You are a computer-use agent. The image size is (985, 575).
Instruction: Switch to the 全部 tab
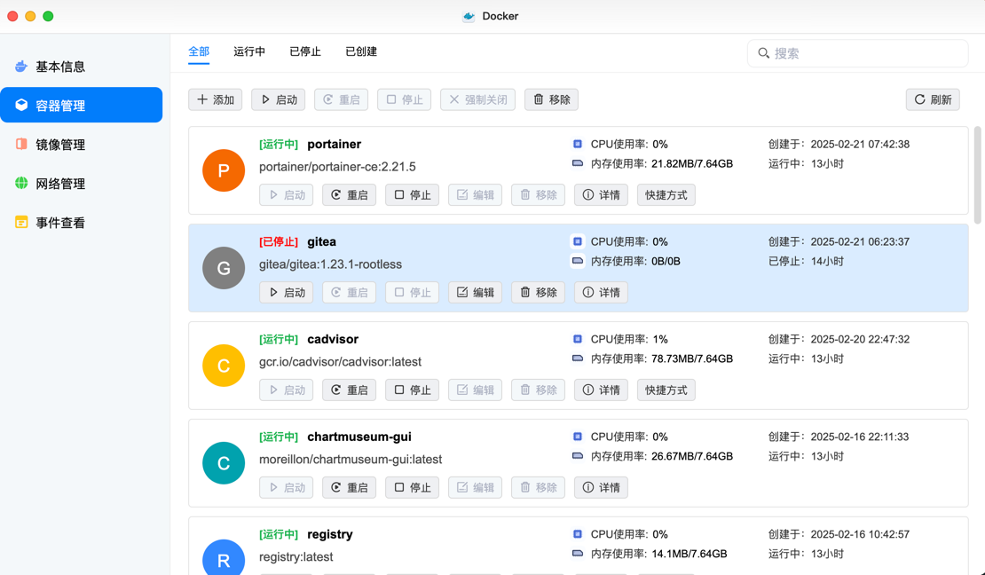pos(199,51)
